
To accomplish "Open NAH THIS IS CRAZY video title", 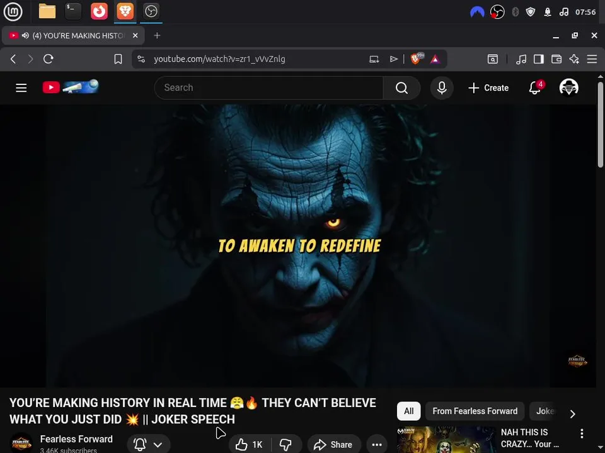I will click(x=530, y=439).
